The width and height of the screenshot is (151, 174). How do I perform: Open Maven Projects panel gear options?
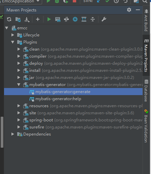point(129,10)
